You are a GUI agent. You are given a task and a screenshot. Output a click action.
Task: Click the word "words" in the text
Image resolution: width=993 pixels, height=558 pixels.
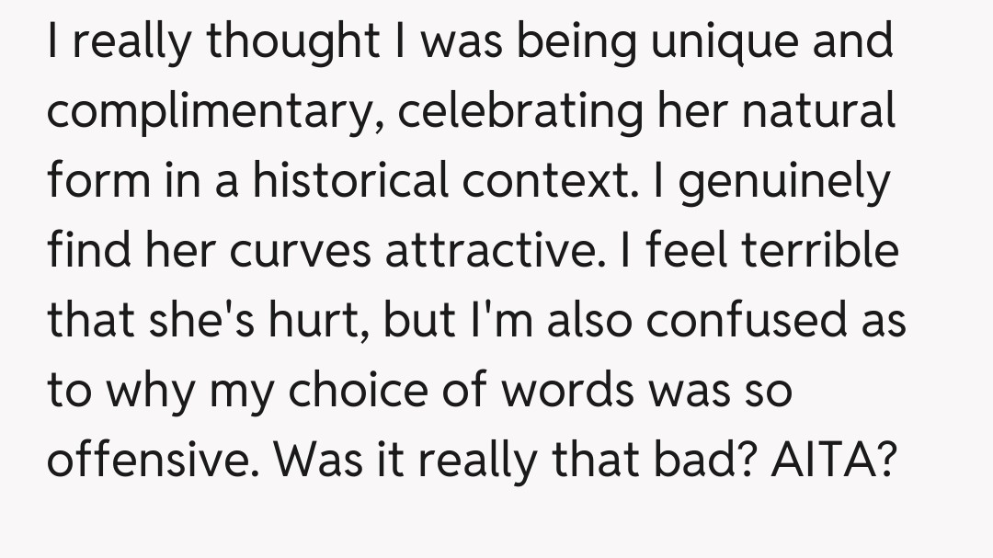(x=567, y=391)
